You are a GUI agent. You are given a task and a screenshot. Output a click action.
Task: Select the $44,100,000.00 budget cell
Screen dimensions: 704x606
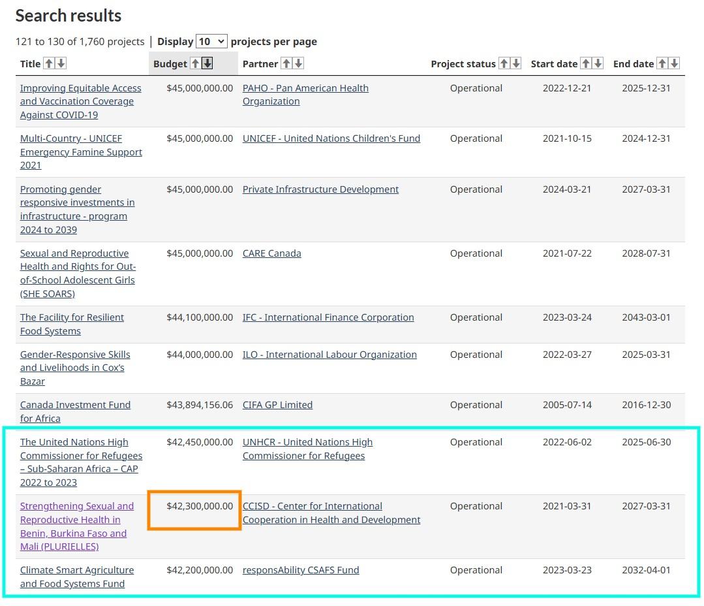point(200,317)
